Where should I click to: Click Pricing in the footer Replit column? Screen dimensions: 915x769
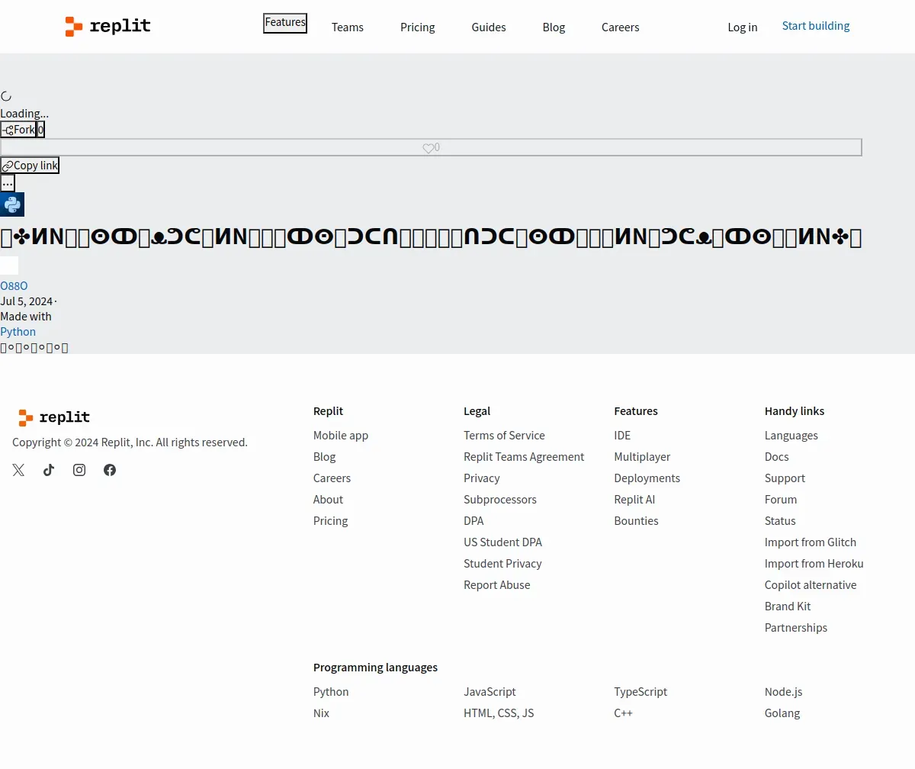(x=331, y=521)
